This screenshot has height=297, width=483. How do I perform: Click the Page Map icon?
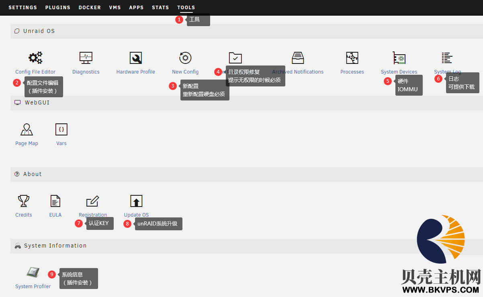pyautogui.click(x=27, y=129)
